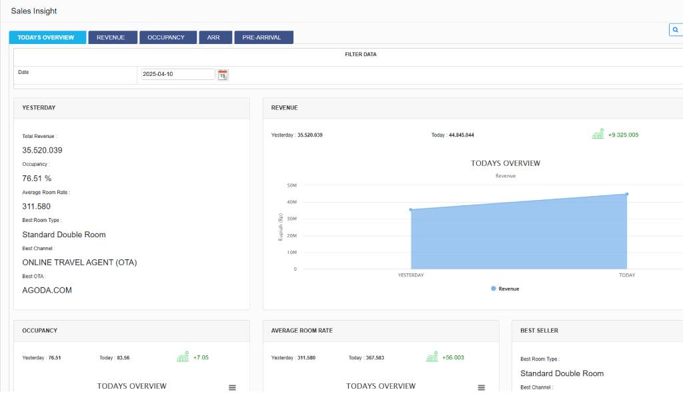Toggle the Revenue series legend label
The height and width of the screenshot is (400, 683).
pos(509,289)
